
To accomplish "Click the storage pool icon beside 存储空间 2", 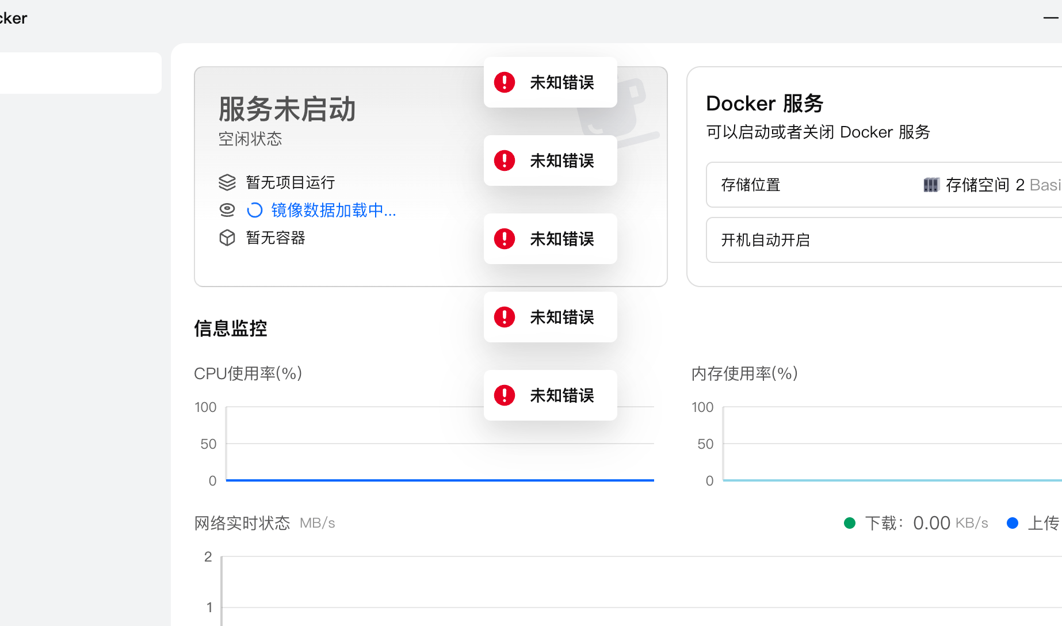I will point(931,185).
